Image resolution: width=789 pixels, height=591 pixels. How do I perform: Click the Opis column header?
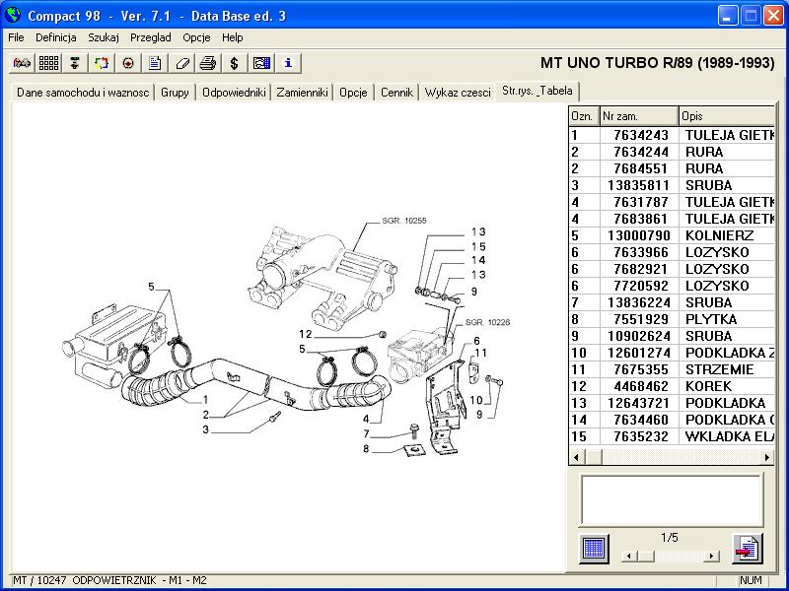click(727, 116)
